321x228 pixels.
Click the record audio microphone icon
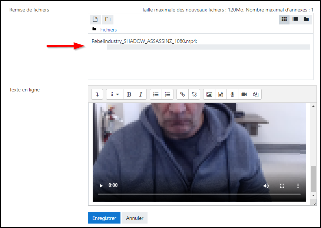(232, 94)
